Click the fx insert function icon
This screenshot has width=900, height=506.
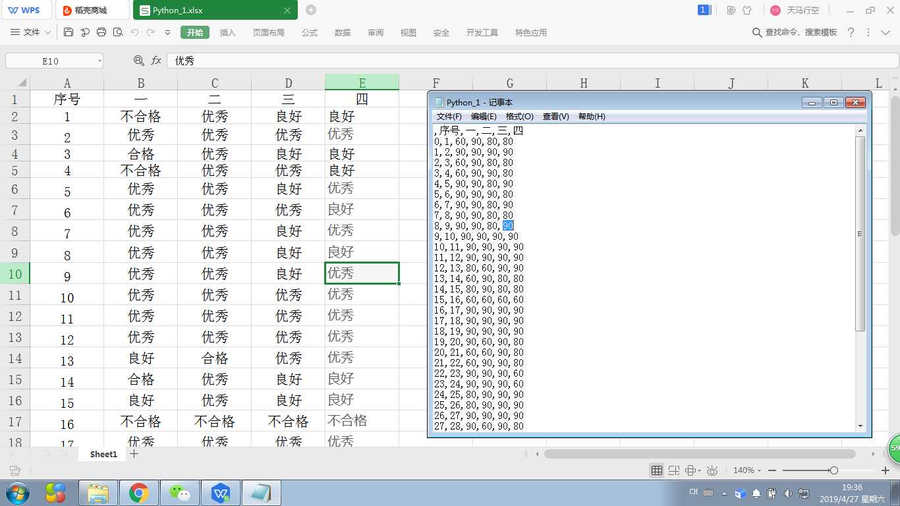156,61
